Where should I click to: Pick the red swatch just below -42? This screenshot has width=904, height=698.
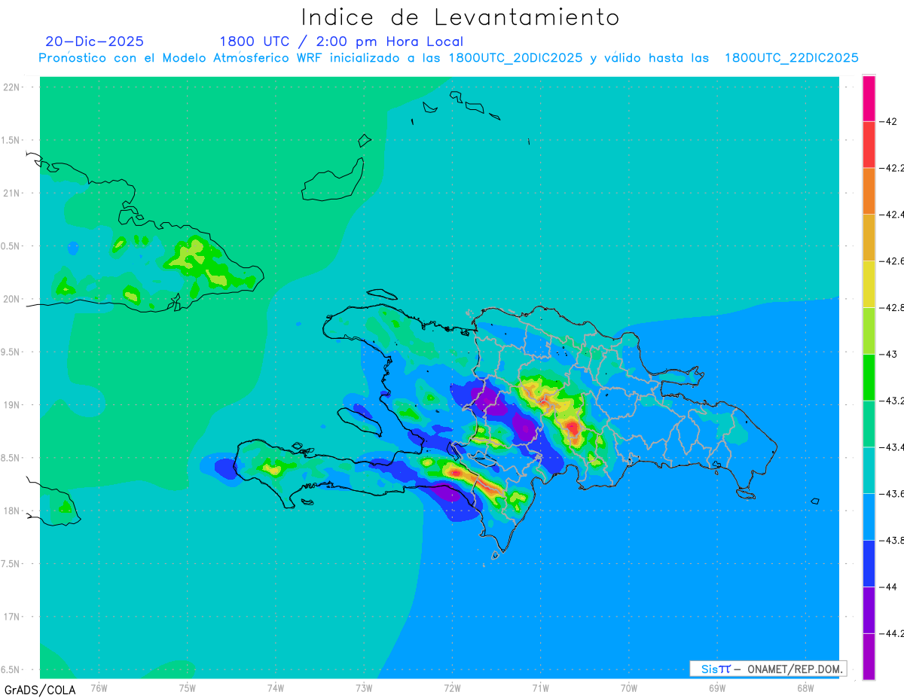[869, 145]
